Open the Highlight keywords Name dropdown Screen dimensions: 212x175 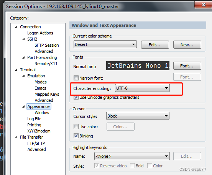(x=132, y=156)
